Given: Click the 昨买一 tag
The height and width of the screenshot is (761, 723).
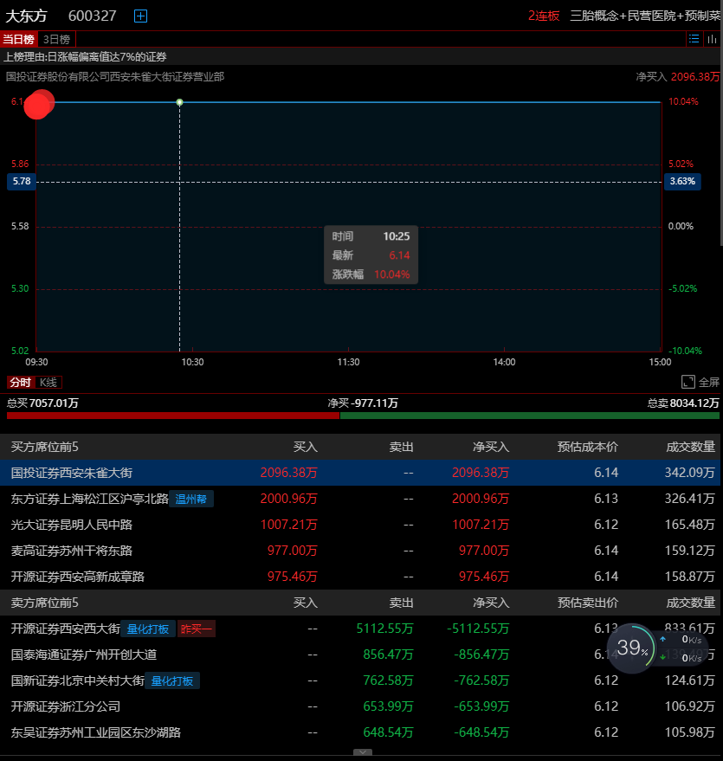Looking at the screenshot, I should click(x=196, y=629).
